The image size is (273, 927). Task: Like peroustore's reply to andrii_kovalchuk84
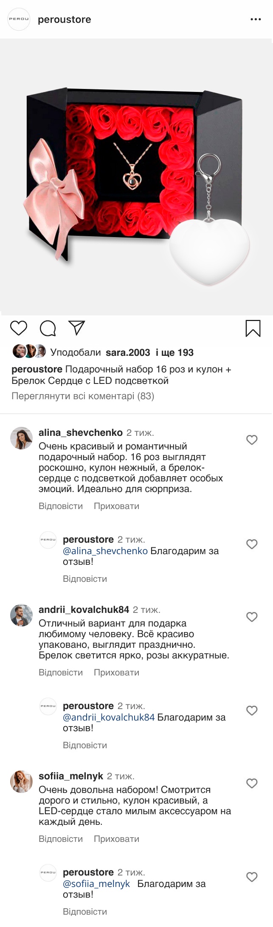point(252,710)
